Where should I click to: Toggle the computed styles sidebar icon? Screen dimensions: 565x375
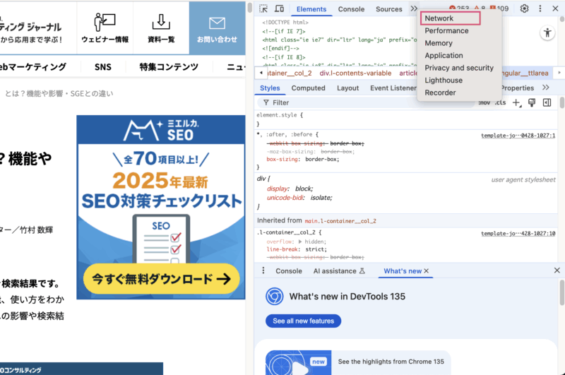click(x=547, y=102)
